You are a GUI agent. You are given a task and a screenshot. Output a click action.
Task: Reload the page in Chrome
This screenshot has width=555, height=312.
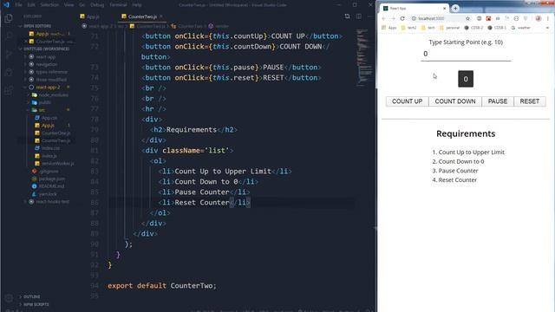(x=402, y=18)
